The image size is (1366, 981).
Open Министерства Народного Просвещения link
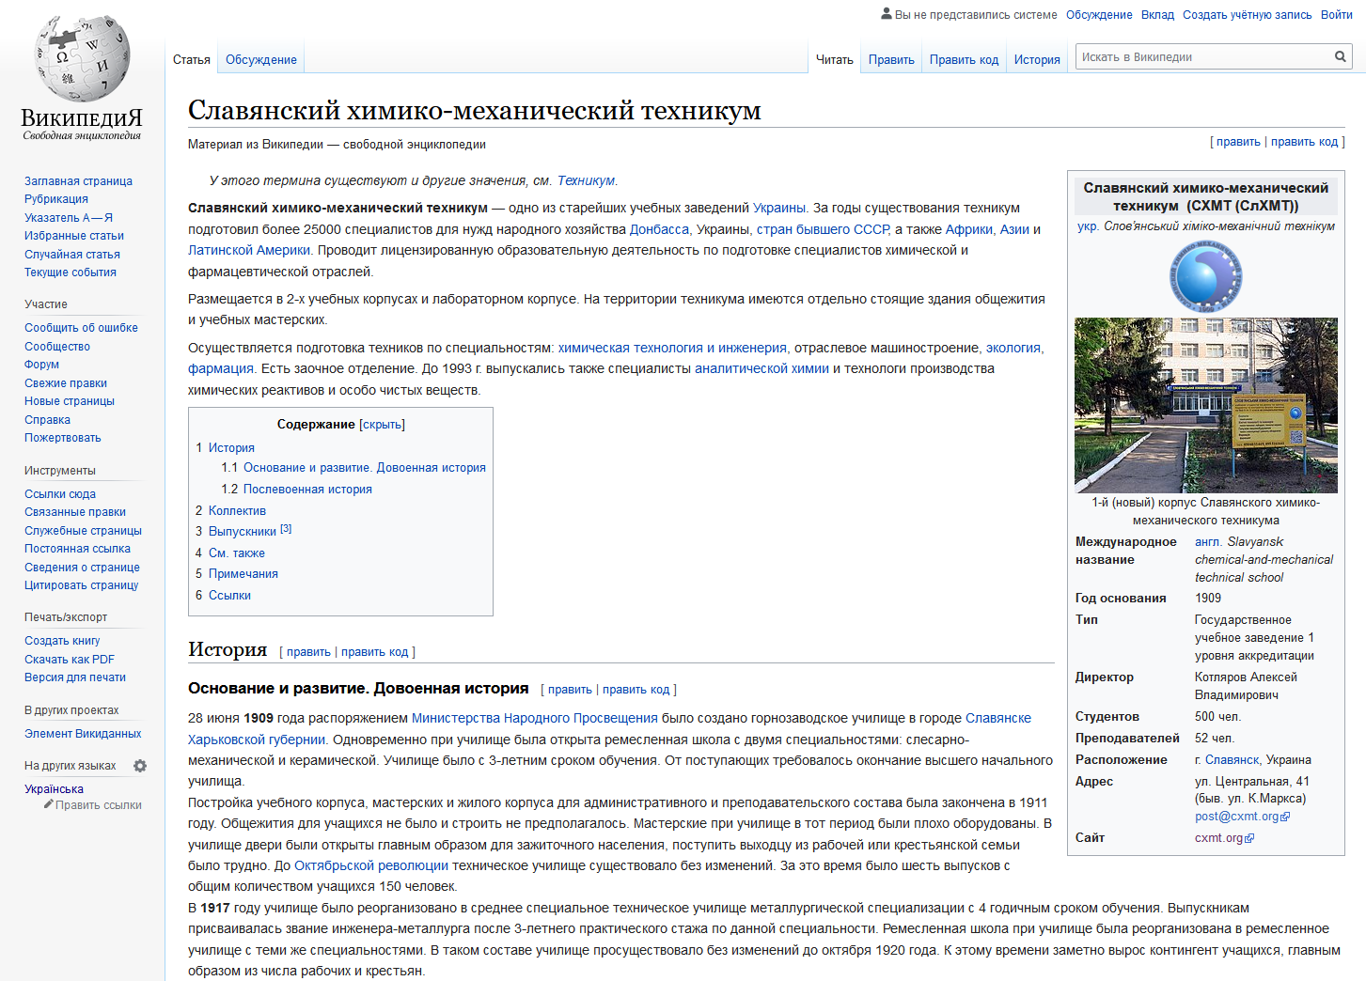(535, 718)
